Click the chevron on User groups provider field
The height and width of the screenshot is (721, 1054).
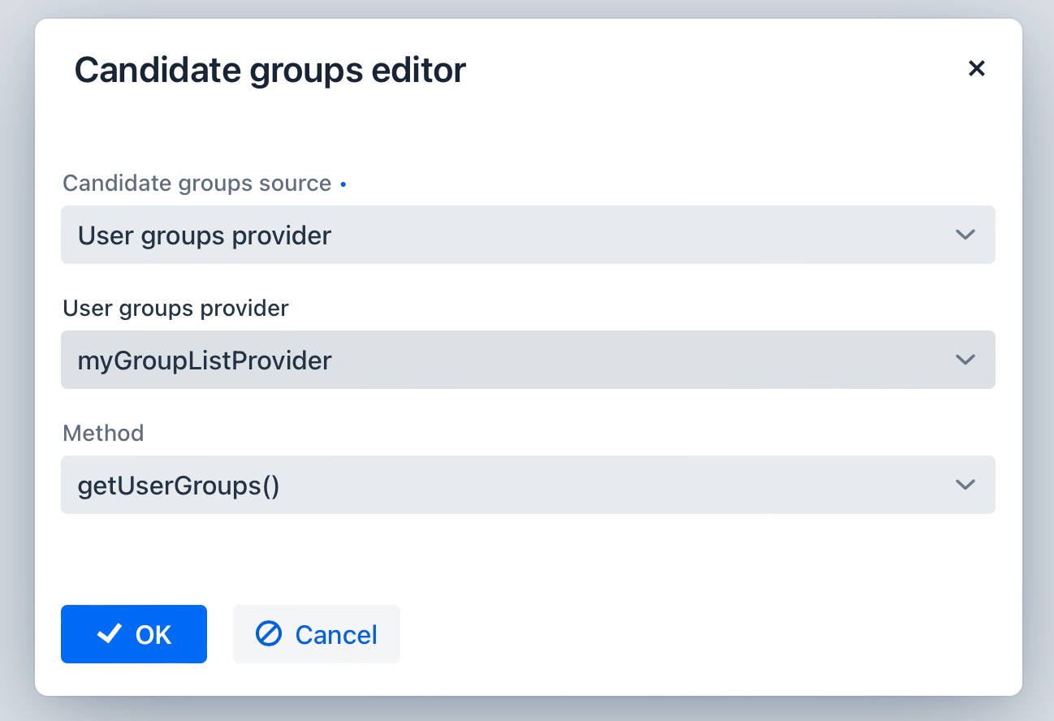click(965, 360)
